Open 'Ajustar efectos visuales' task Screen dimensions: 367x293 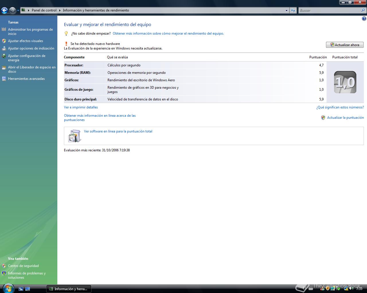[x=26, y=41]
